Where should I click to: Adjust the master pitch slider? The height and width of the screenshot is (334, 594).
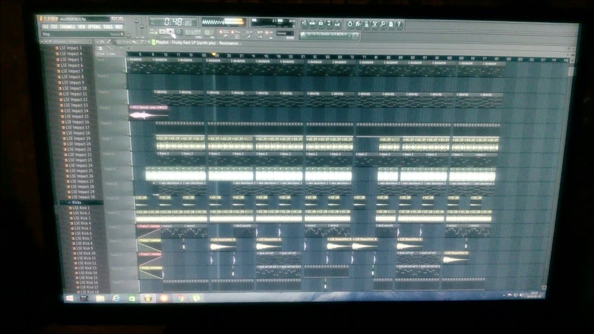coord(142,26)
